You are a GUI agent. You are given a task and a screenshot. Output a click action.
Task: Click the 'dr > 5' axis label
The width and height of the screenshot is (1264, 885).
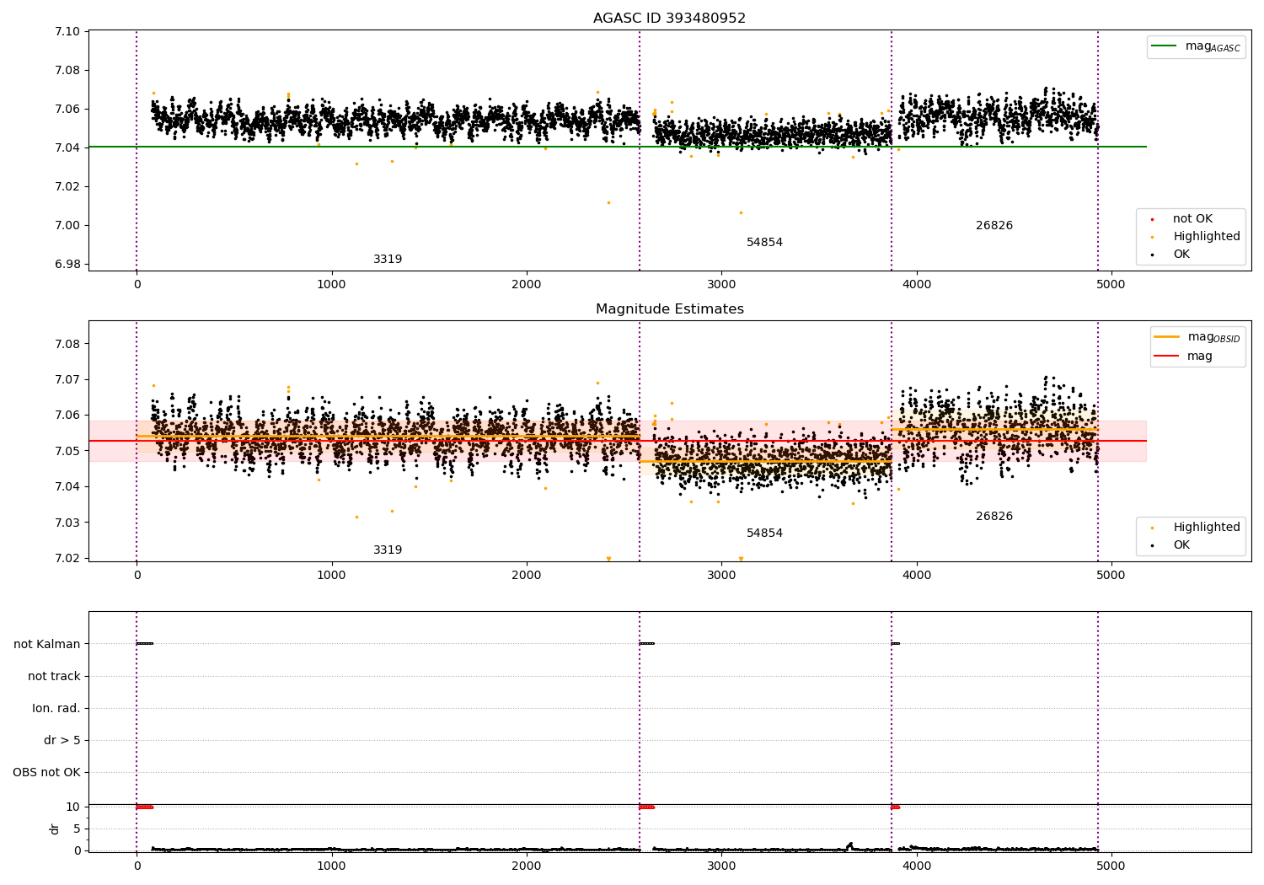[x=62, y=741]
